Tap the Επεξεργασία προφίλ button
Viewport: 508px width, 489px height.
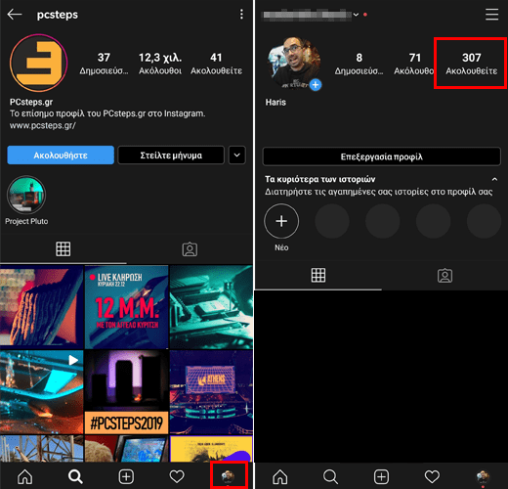381,156
